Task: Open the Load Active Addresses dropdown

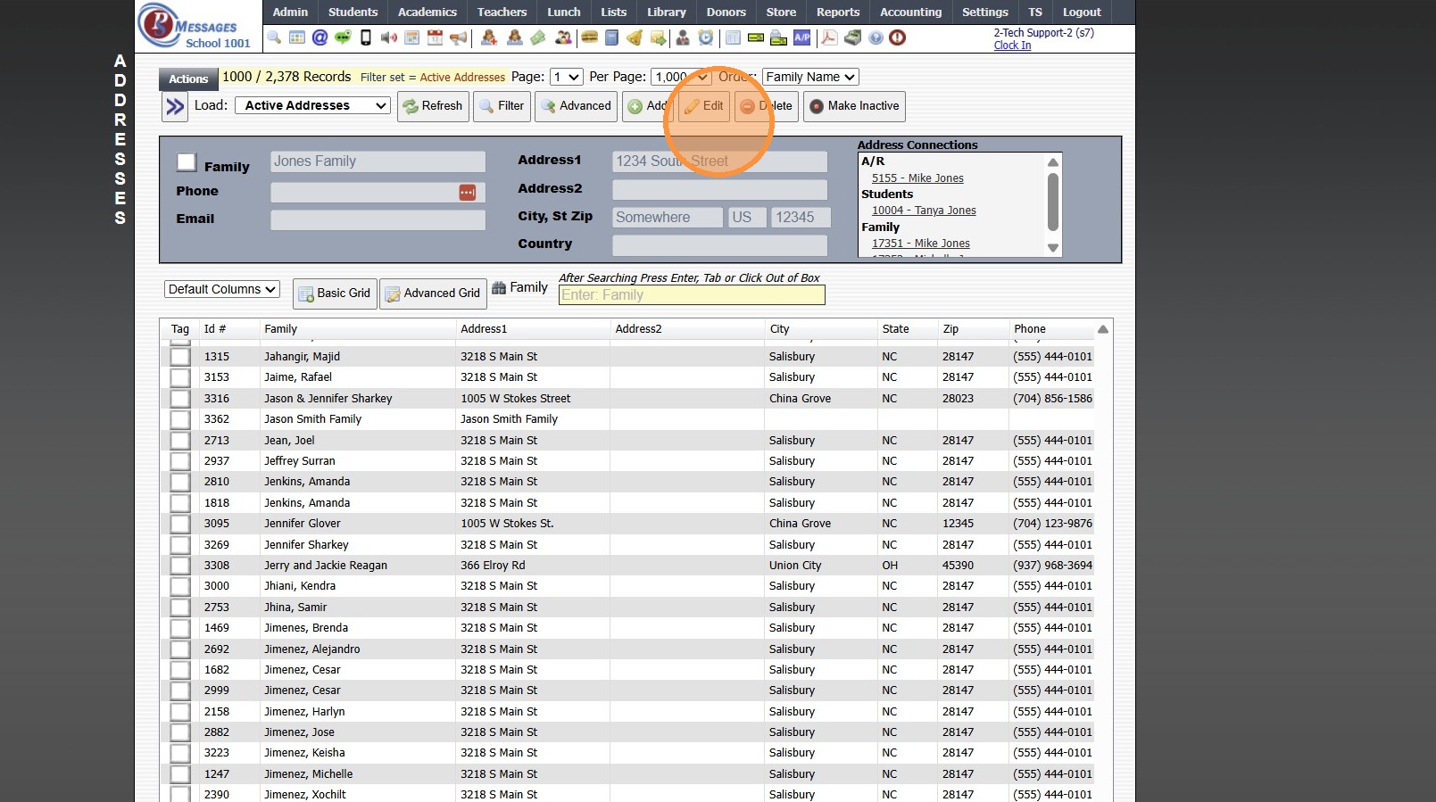Action: click(312, 105)
